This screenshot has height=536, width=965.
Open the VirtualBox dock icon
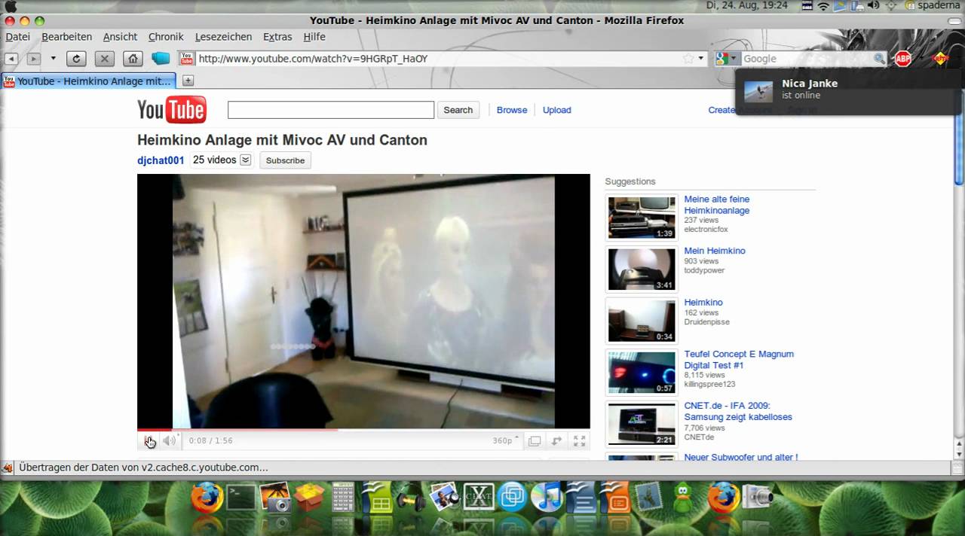512,497
